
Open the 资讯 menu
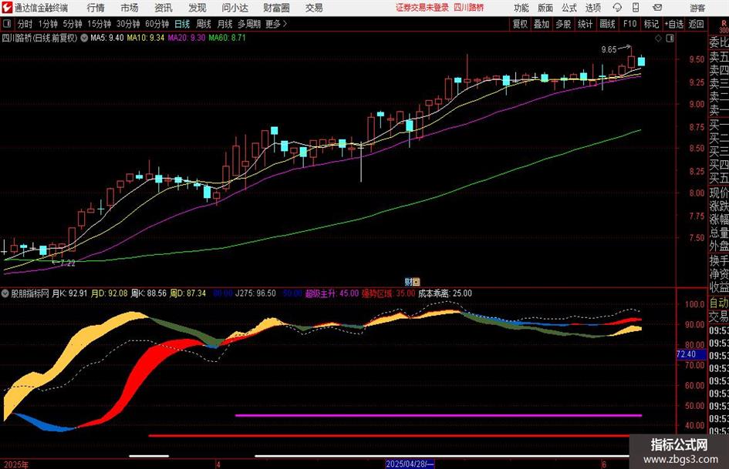click(x=164, y=8)
